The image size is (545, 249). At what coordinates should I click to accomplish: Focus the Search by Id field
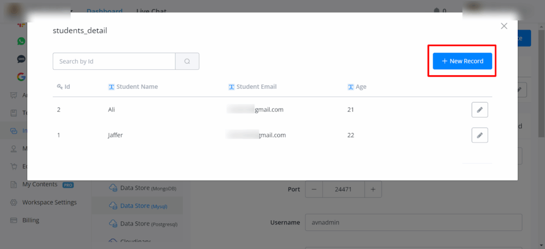114,61
